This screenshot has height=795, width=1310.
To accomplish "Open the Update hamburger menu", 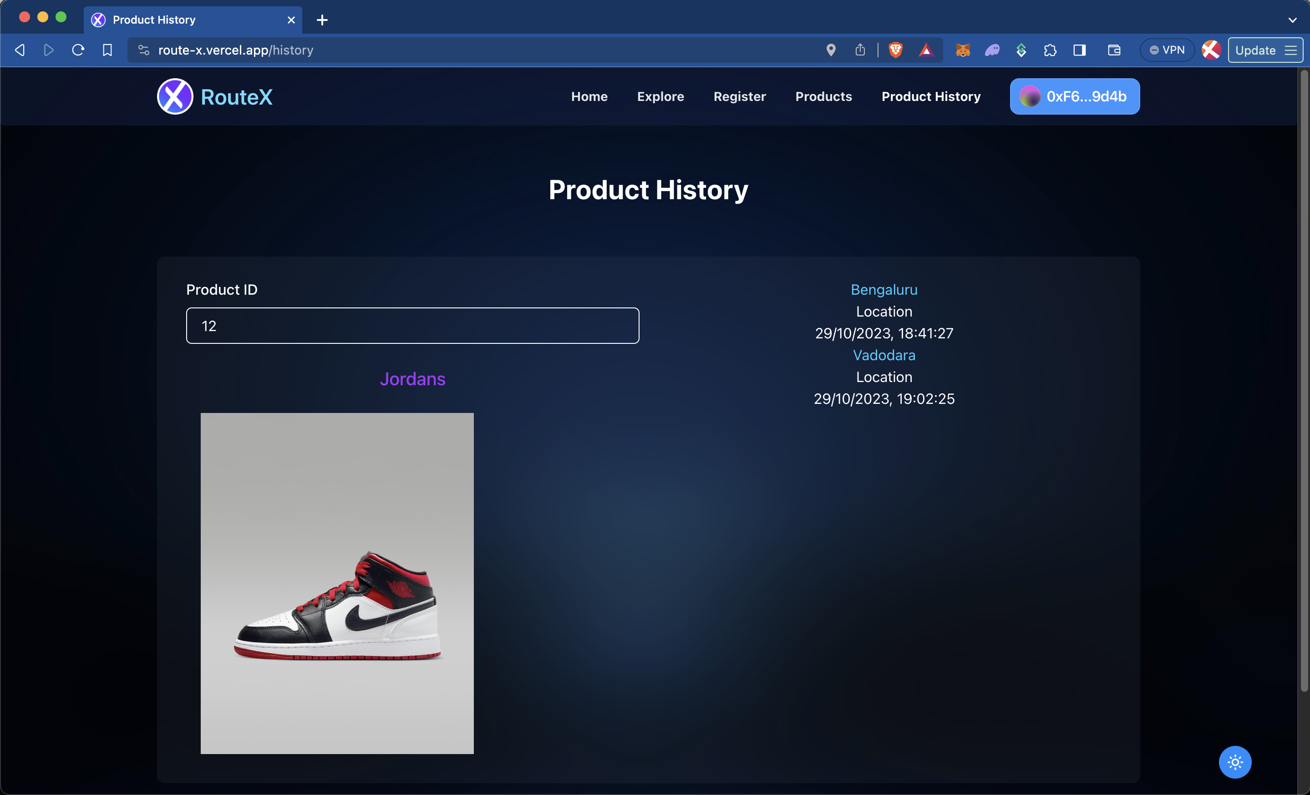I will pos(1265,50).
